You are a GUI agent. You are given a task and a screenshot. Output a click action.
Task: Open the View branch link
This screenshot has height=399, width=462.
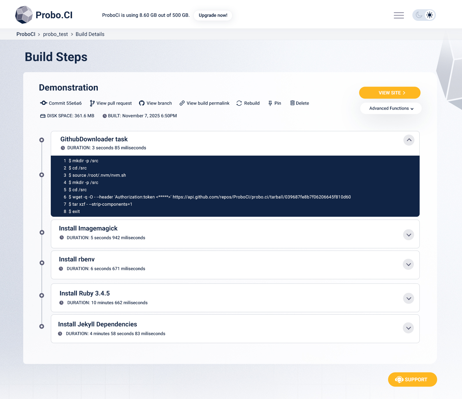159,103
